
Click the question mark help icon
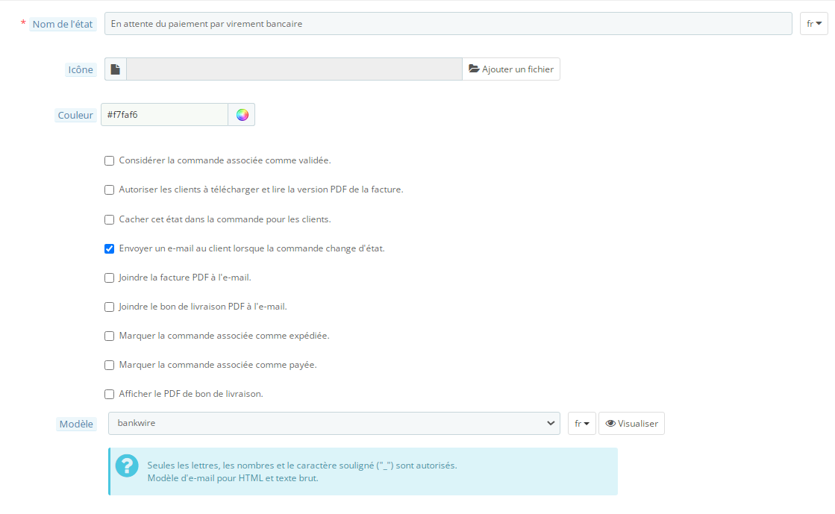(x=128, y=466)
